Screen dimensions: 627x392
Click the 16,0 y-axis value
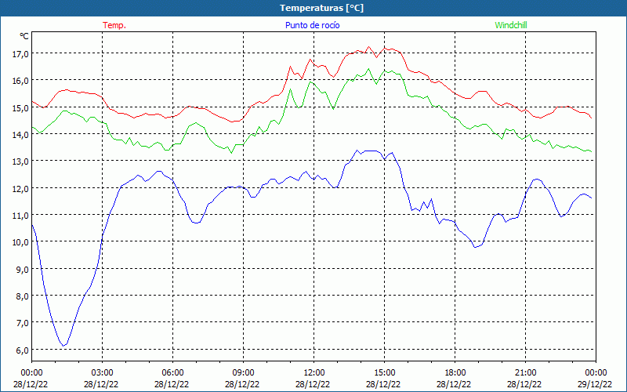click(20, 81)
